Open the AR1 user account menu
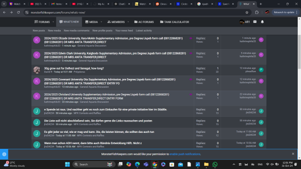This screenshot has width=301, height=169. point(245,22)
